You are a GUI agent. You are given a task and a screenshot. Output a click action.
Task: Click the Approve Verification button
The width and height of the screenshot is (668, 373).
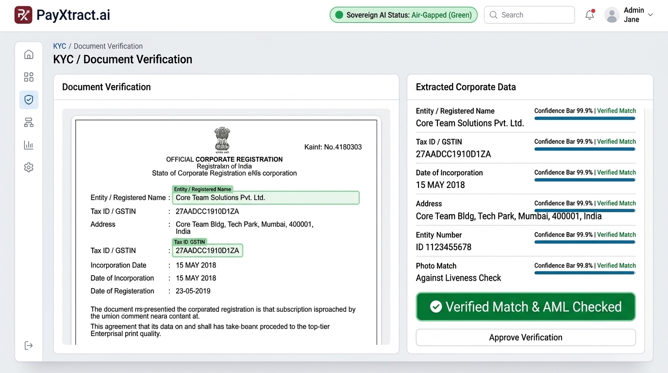[x=526, y=338]
